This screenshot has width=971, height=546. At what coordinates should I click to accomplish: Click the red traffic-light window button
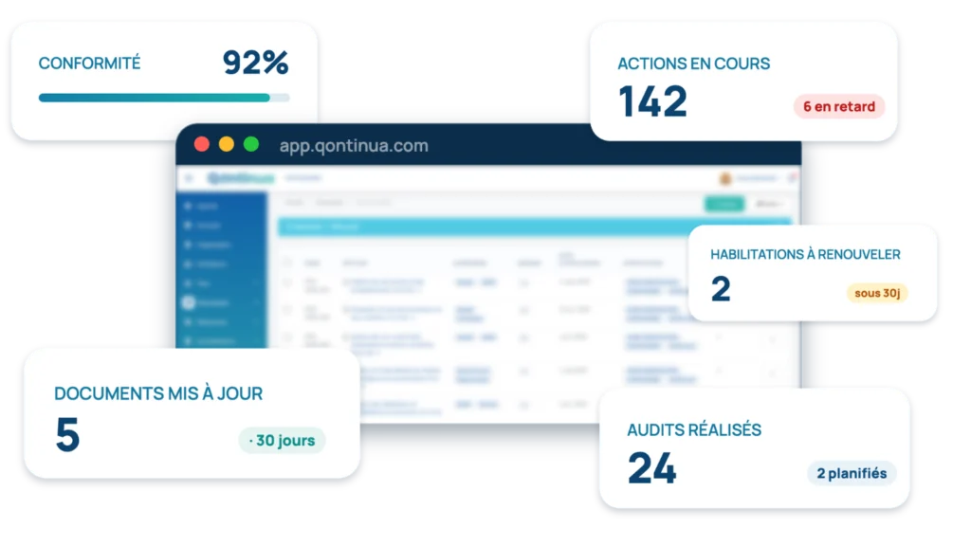(x=202, y=144)
